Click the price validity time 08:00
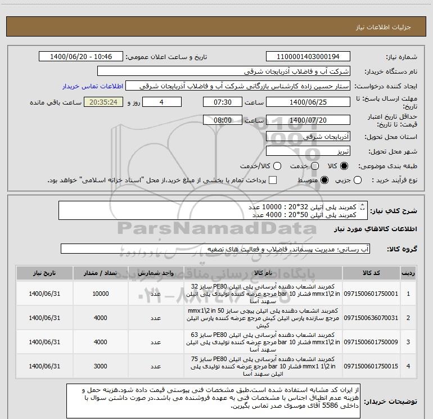 223,120
